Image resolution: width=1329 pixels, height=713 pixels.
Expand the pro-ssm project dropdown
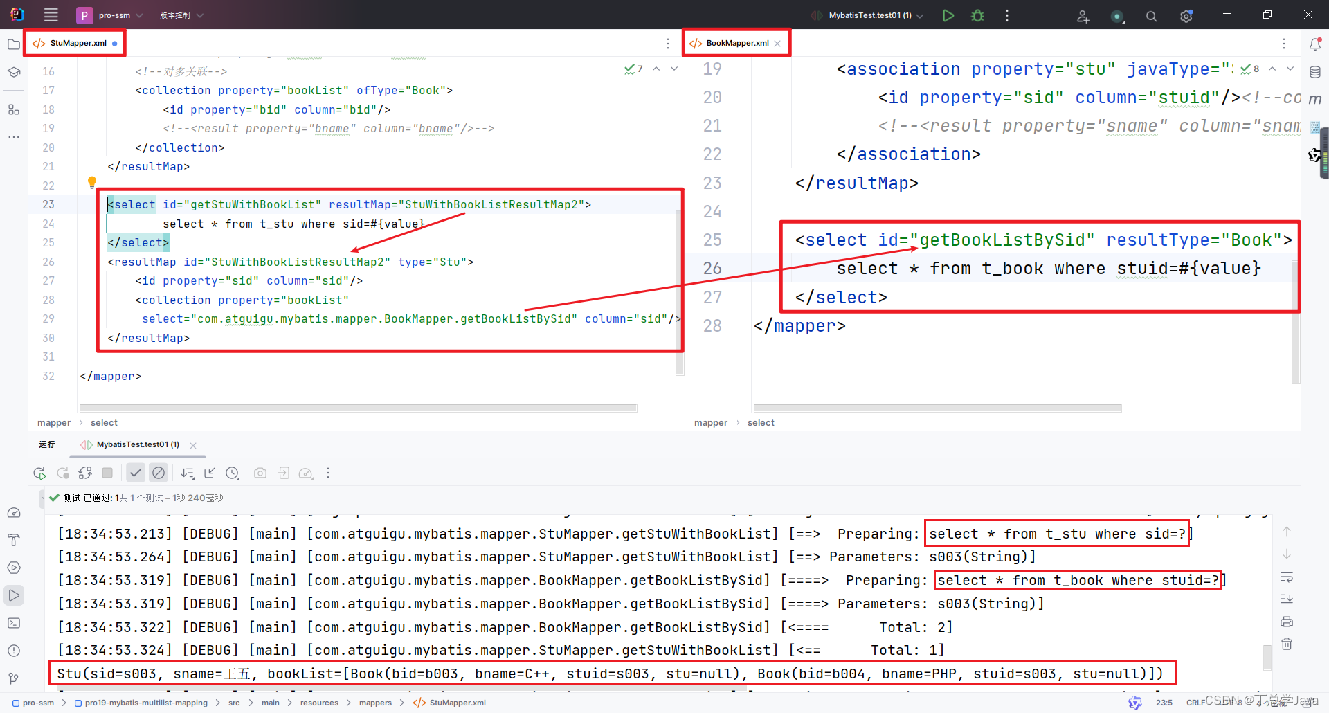click(x=110, y=15)
